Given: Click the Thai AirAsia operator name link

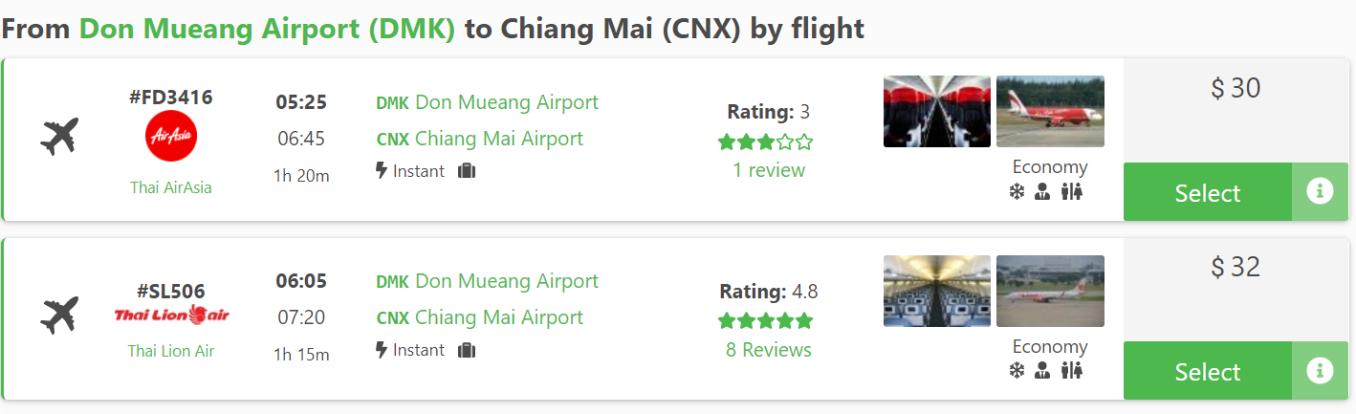Looking at the screenshot, I should point(171,187).
